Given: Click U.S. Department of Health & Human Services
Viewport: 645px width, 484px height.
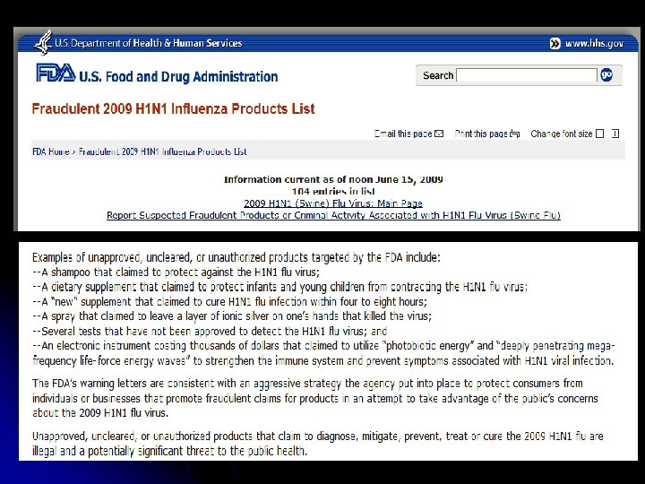Looking at the screenshot, I should pos(149,43).
